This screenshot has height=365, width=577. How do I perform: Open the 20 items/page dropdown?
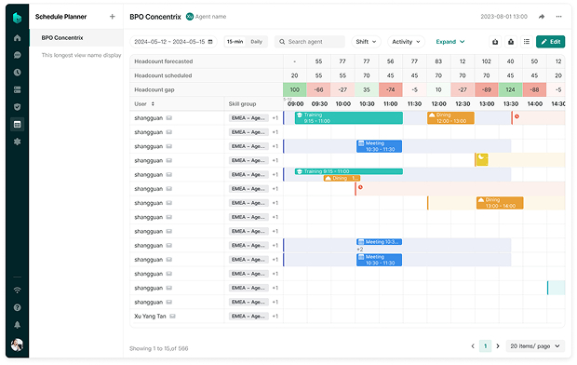coord(535,346)
